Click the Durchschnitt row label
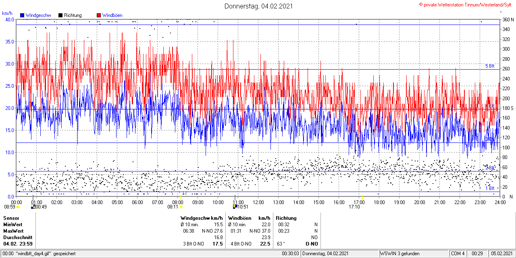The width and height of the screenshot is (516, 258). tap(17, 237)
